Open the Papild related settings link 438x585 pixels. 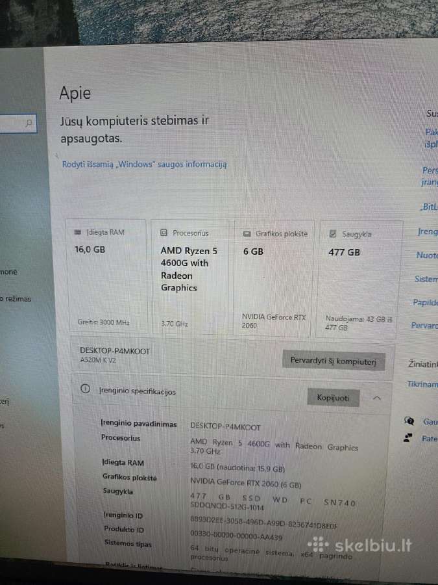(425, 302)
